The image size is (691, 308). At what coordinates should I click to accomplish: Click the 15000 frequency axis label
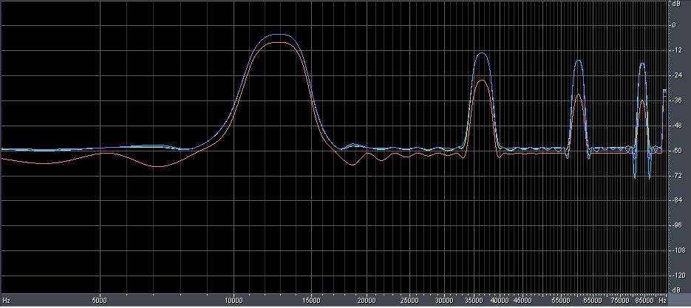[x=311, y=300]
